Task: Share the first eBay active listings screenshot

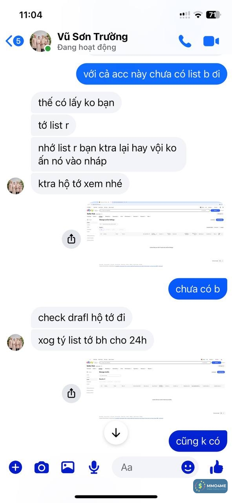Action: coord(71,239)
